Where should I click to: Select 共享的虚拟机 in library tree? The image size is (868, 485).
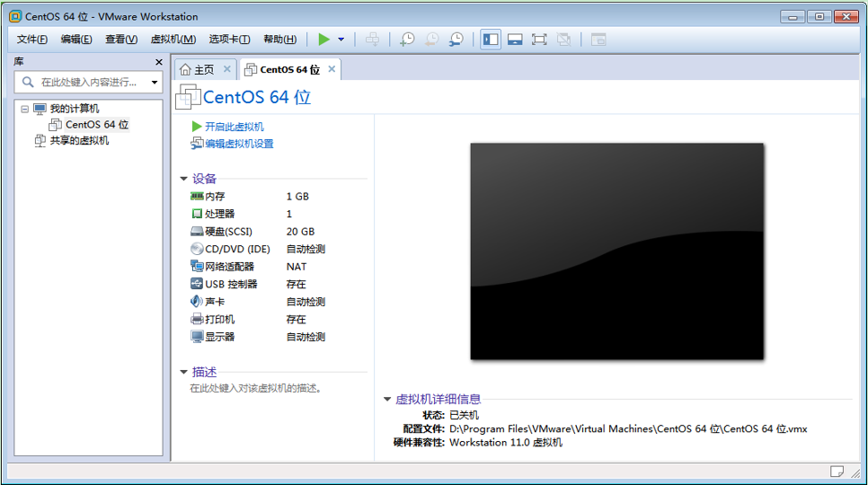coord(79,140)
